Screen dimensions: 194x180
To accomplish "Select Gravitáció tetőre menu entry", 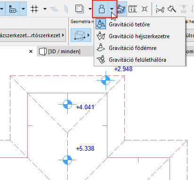I will point(140,25).
